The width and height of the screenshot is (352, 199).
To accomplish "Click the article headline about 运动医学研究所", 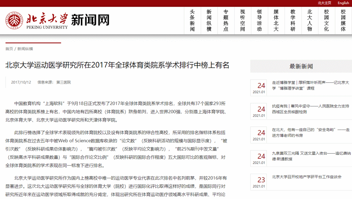I will (117, 65).
